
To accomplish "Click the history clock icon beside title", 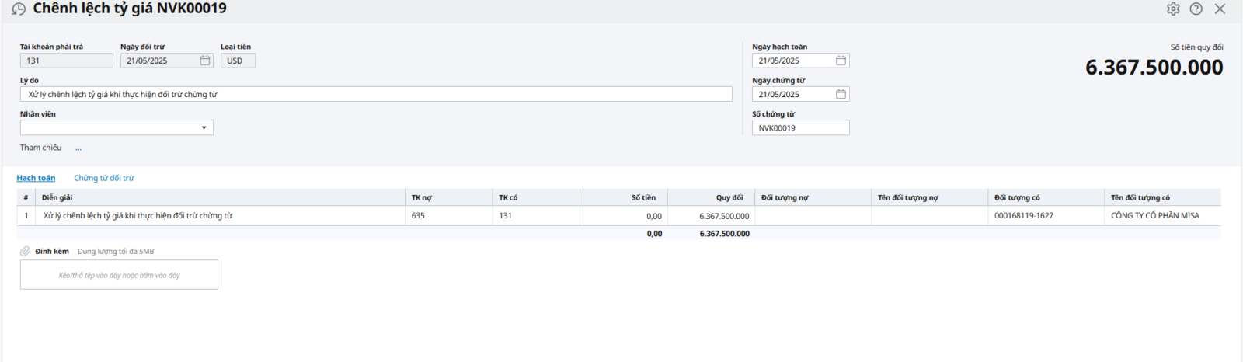I will (19, 9).
